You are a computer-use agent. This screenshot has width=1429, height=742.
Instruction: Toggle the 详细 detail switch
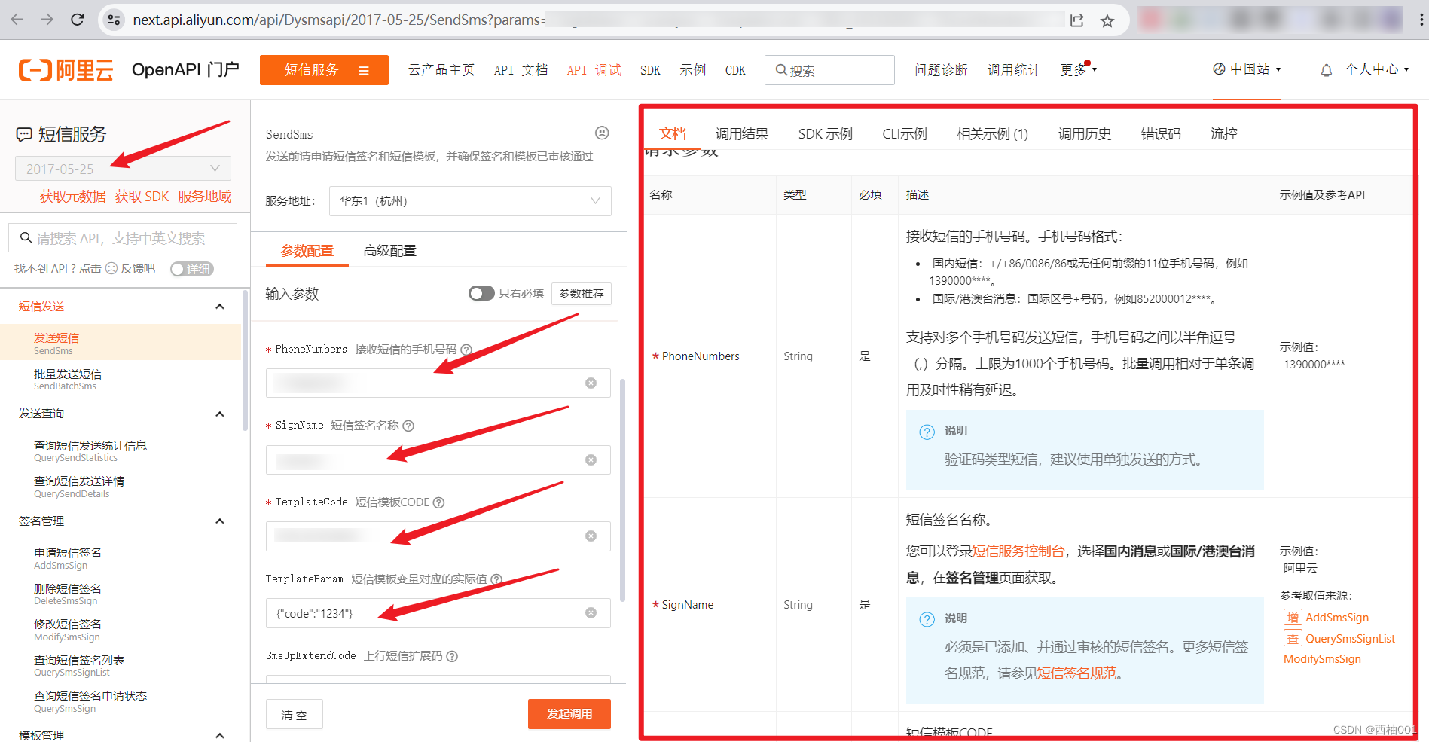pyautogui.click(x=192, y=269)
